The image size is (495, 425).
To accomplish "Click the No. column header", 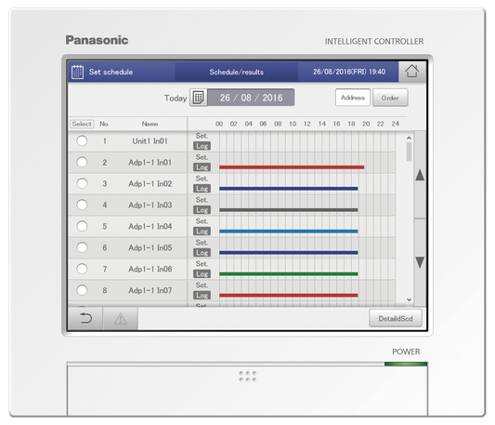I will point(104,124).
